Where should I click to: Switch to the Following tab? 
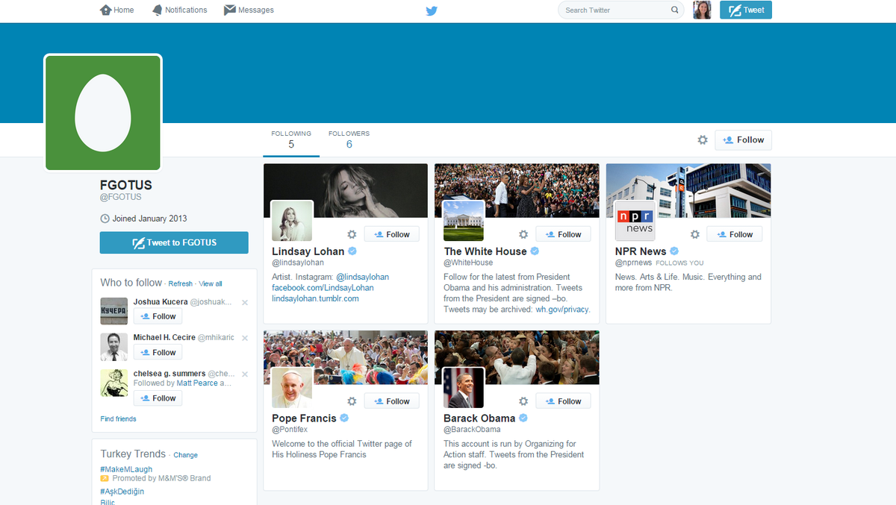pos(291,139)
